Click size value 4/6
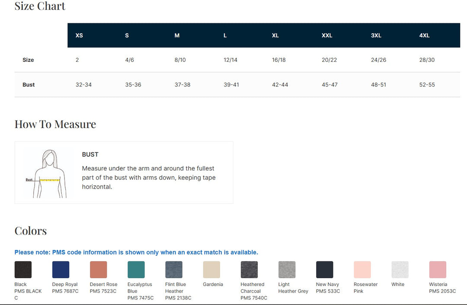 (130, 60)
